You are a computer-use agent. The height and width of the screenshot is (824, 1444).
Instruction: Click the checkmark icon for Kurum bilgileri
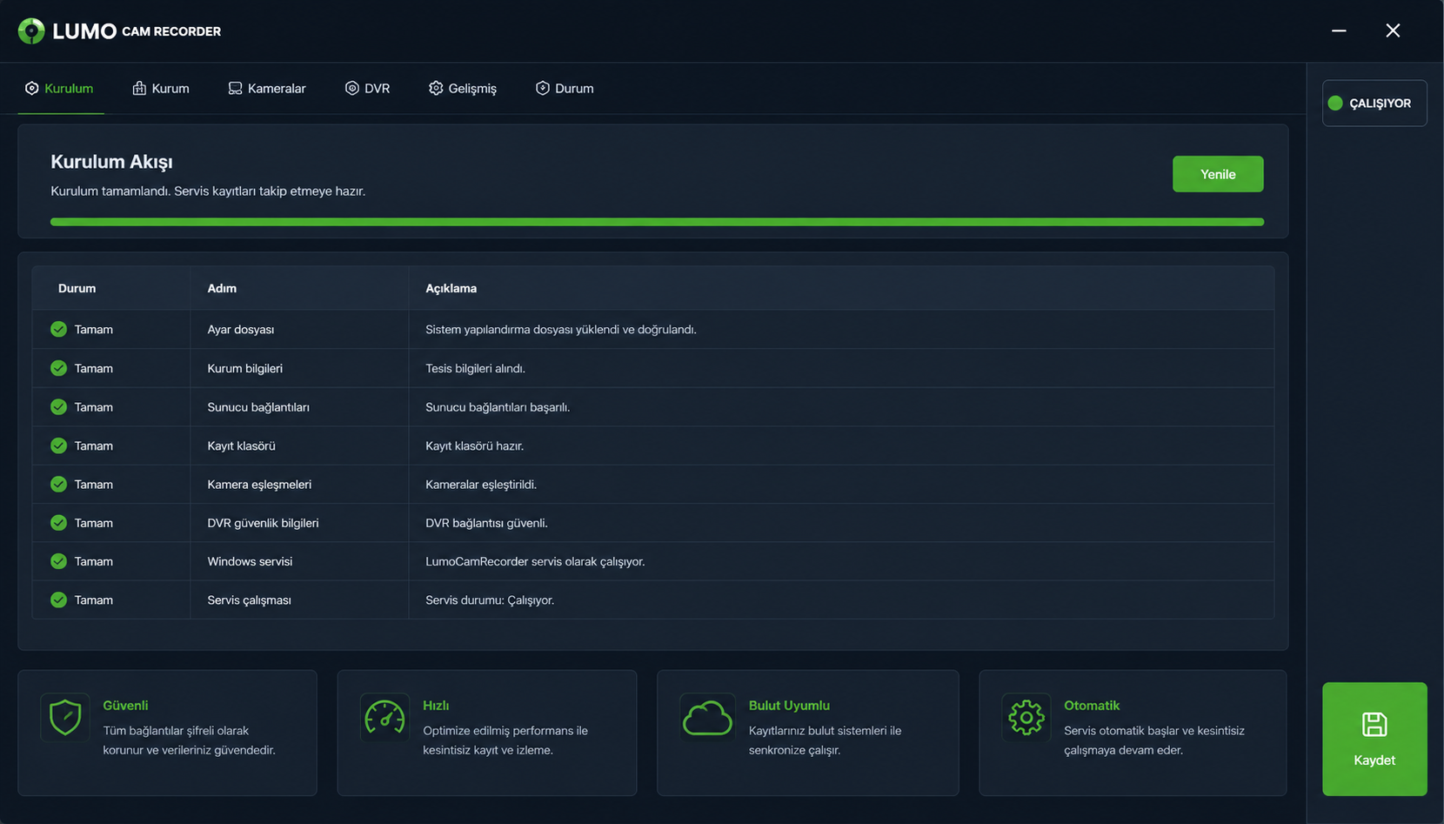[58, 368]
